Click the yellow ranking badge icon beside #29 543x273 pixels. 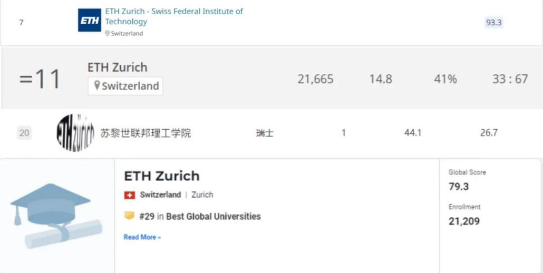pyautogui.click(x=129, y=216)
